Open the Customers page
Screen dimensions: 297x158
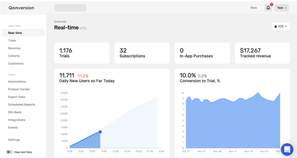[x=16, y=64]
